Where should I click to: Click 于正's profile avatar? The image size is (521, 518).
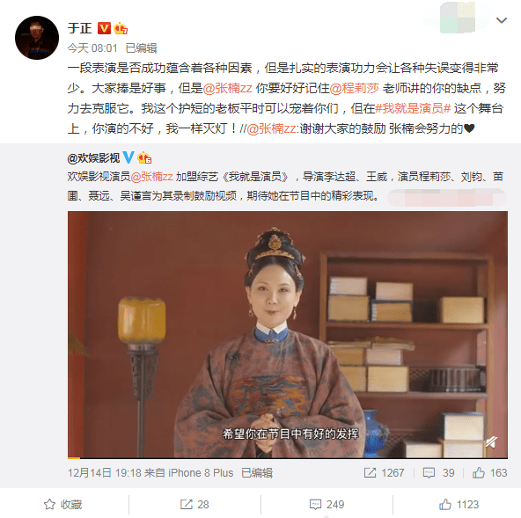pyautogui.click(x=37, y=38)
